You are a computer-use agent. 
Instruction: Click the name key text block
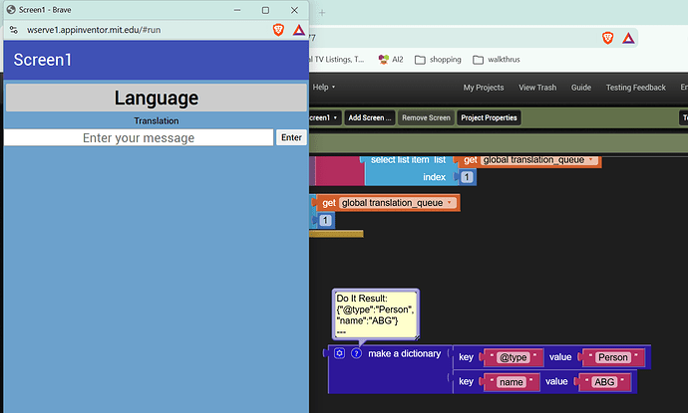click(512, 382)
